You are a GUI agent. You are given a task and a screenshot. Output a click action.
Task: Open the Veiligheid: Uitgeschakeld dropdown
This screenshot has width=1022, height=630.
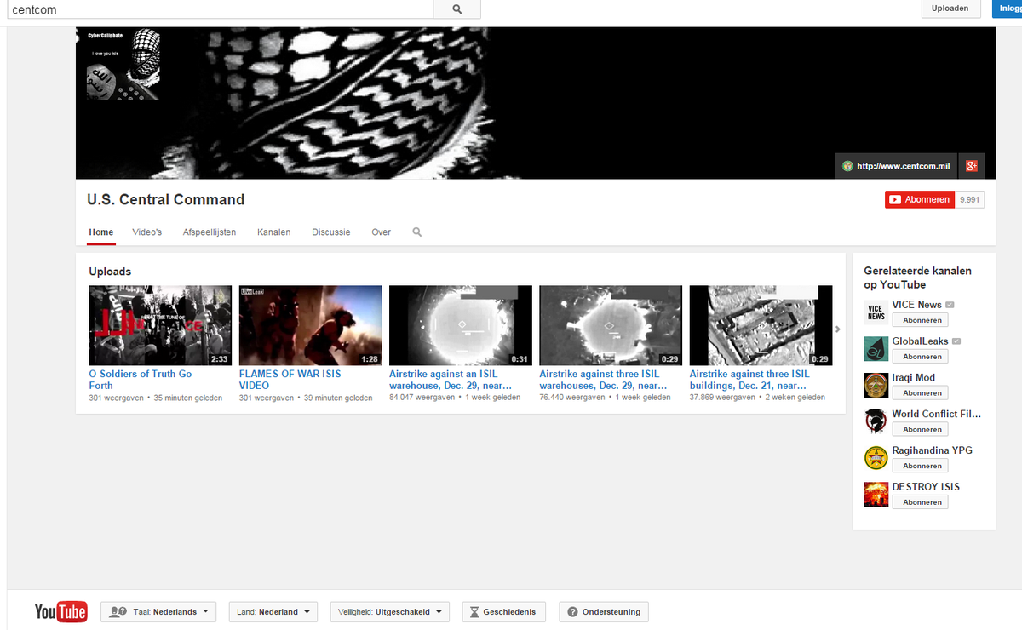tap(390, 611)
